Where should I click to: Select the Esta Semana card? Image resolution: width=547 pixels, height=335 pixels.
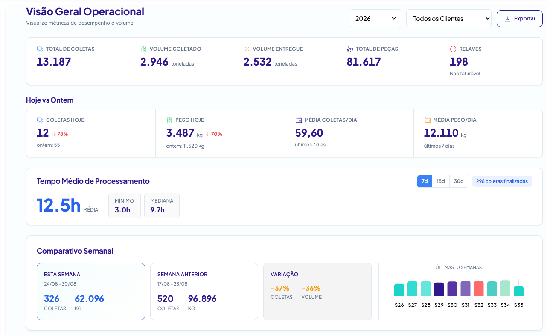pos(91,292)
